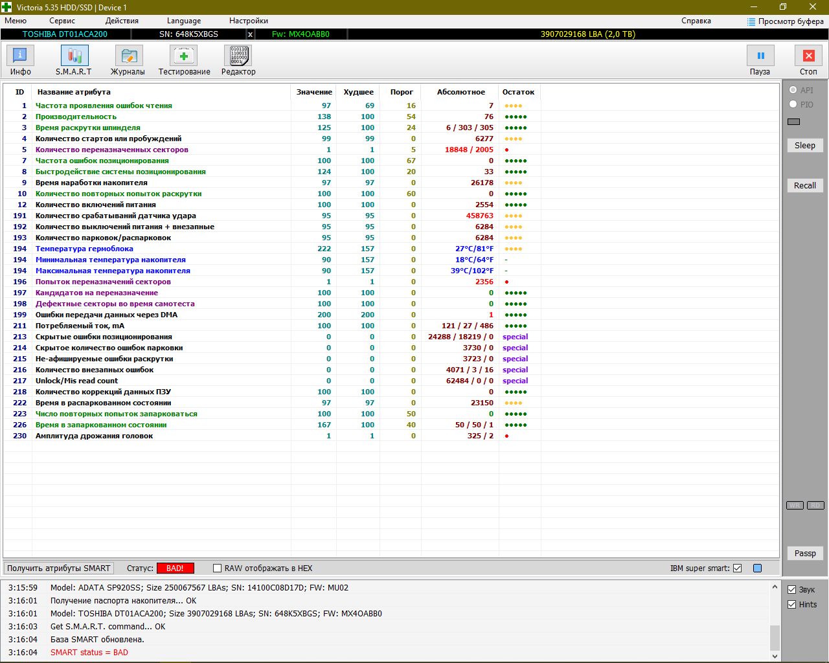This screenshot has height=663, width=829.
Task: Click the Стоп stop button
Action: pos(808,61)
